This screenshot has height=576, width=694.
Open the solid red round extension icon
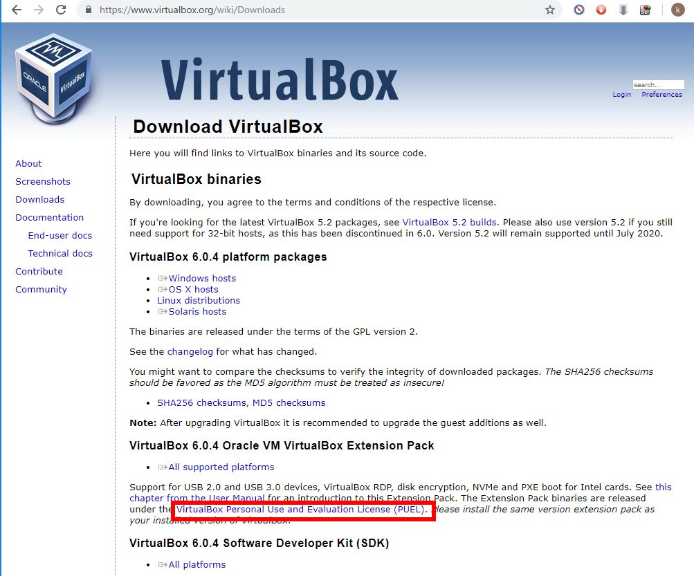(601, 10)
